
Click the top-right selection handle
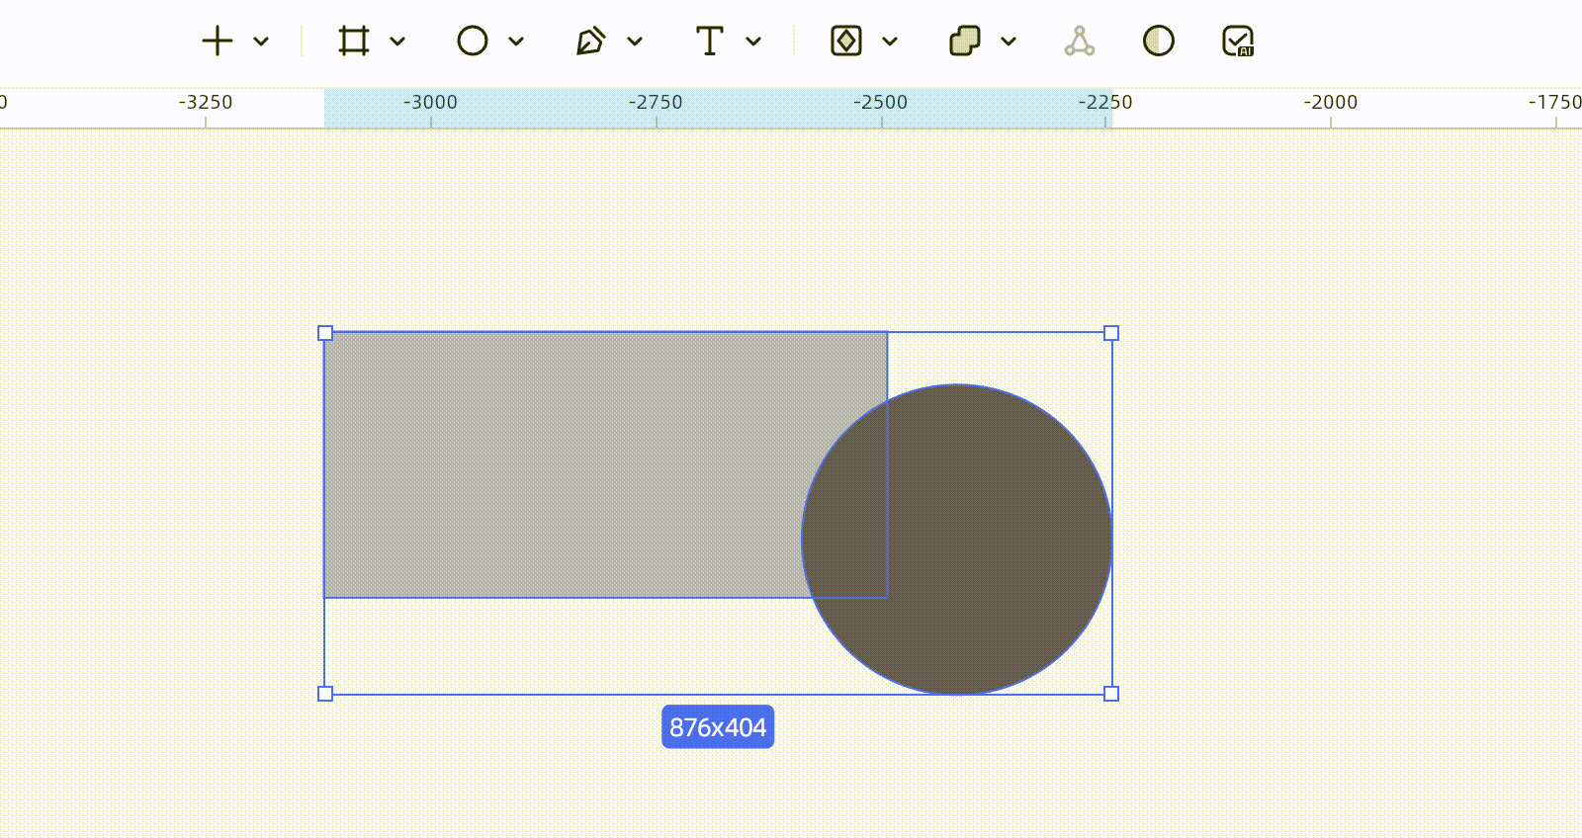[1111, 333]
